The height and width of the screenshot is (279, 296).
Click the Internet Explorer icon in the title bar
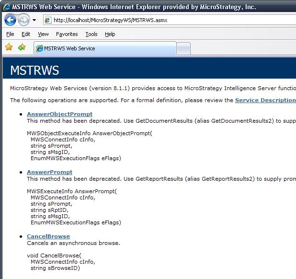coord(7,7)
